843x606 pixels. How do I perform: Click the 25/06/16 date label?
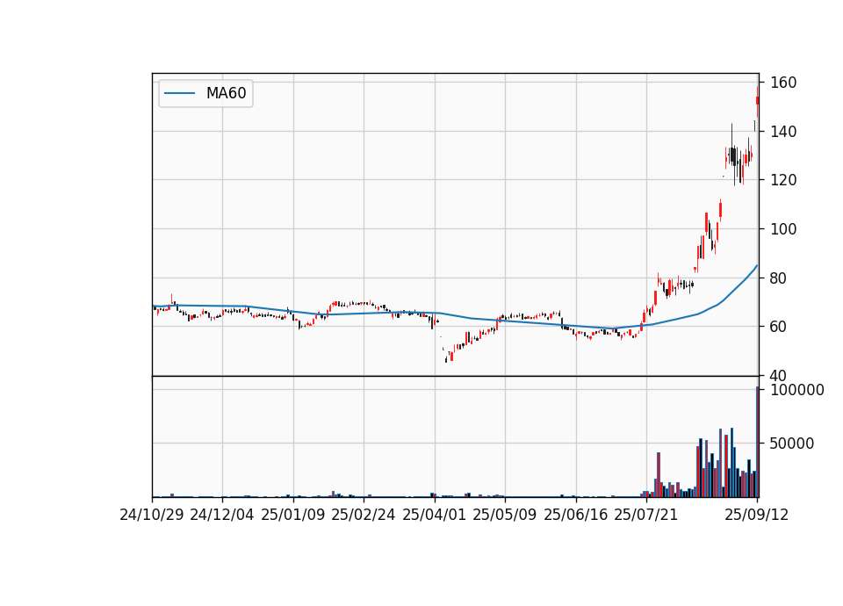576,515
